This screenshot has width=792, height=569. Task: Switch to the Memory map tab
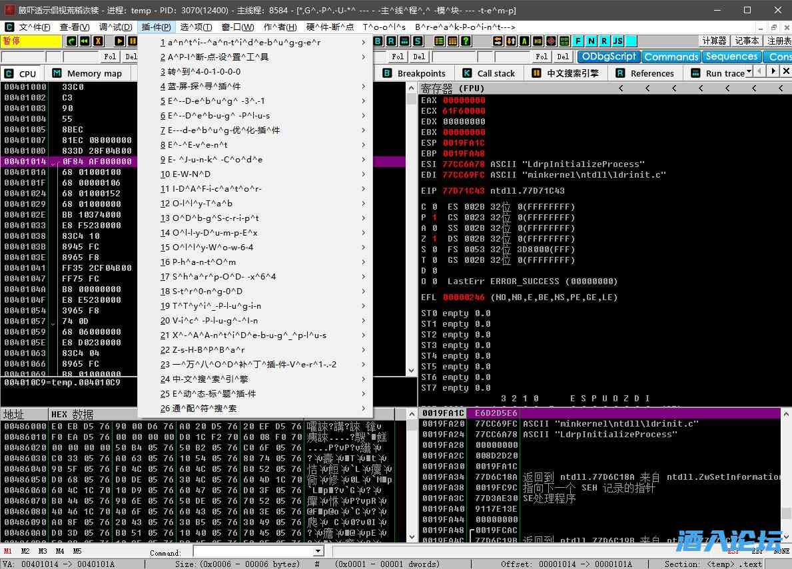pos(87,73)
